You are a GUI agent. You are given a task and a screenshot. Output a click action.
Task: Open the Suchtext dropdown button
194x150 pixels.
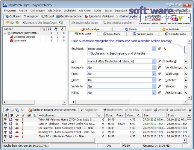click(x=154, y=49)
